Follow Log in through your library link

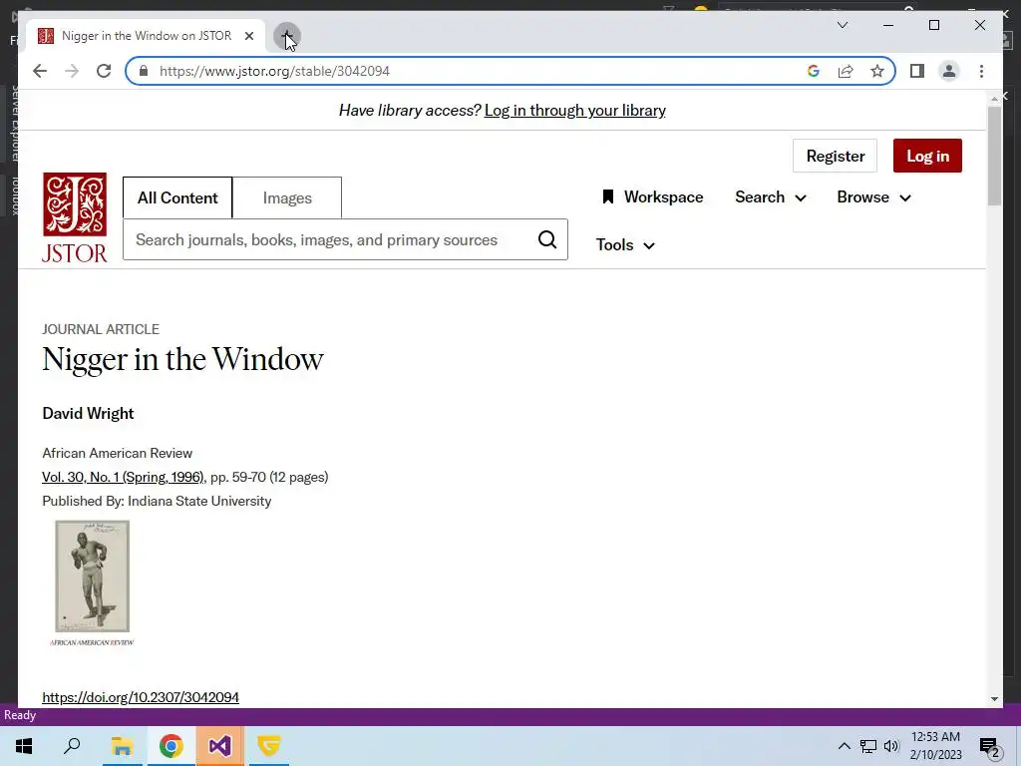tap(575, 111)
